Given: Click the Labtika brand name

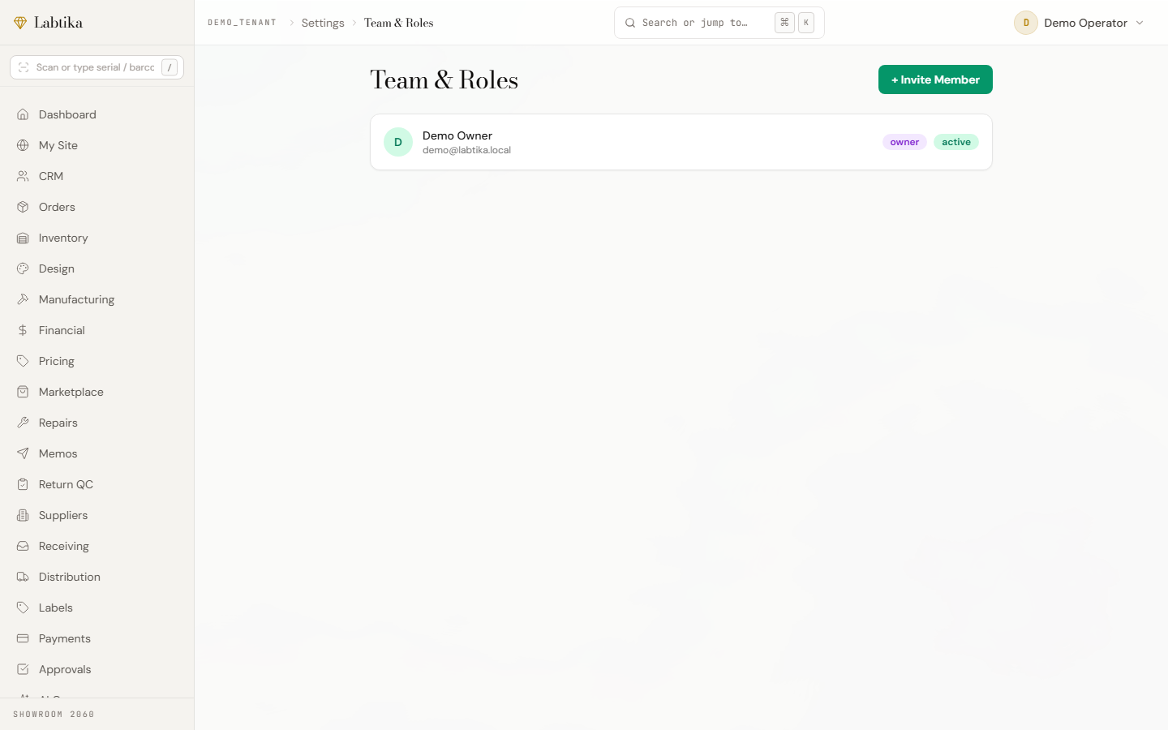Looking at the screenshot, I should [x=58, y=23].
